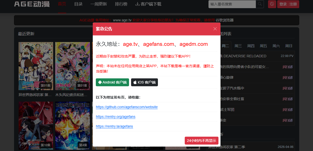Image resolution: width=313 pixels, height=151 pixels.
Task: Click the 24小时内不再显示 button
Action: [202, 141]
